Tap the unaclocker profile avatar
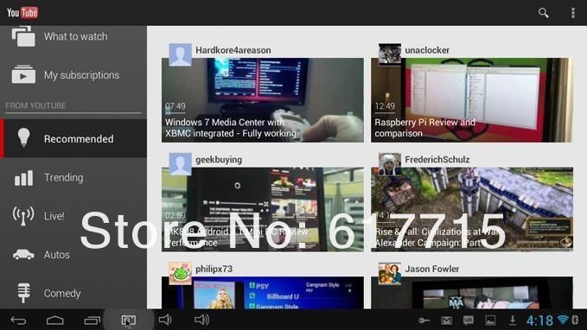This screenshot has width=587, height=330. pyautogui.click(x=389, y=54)
